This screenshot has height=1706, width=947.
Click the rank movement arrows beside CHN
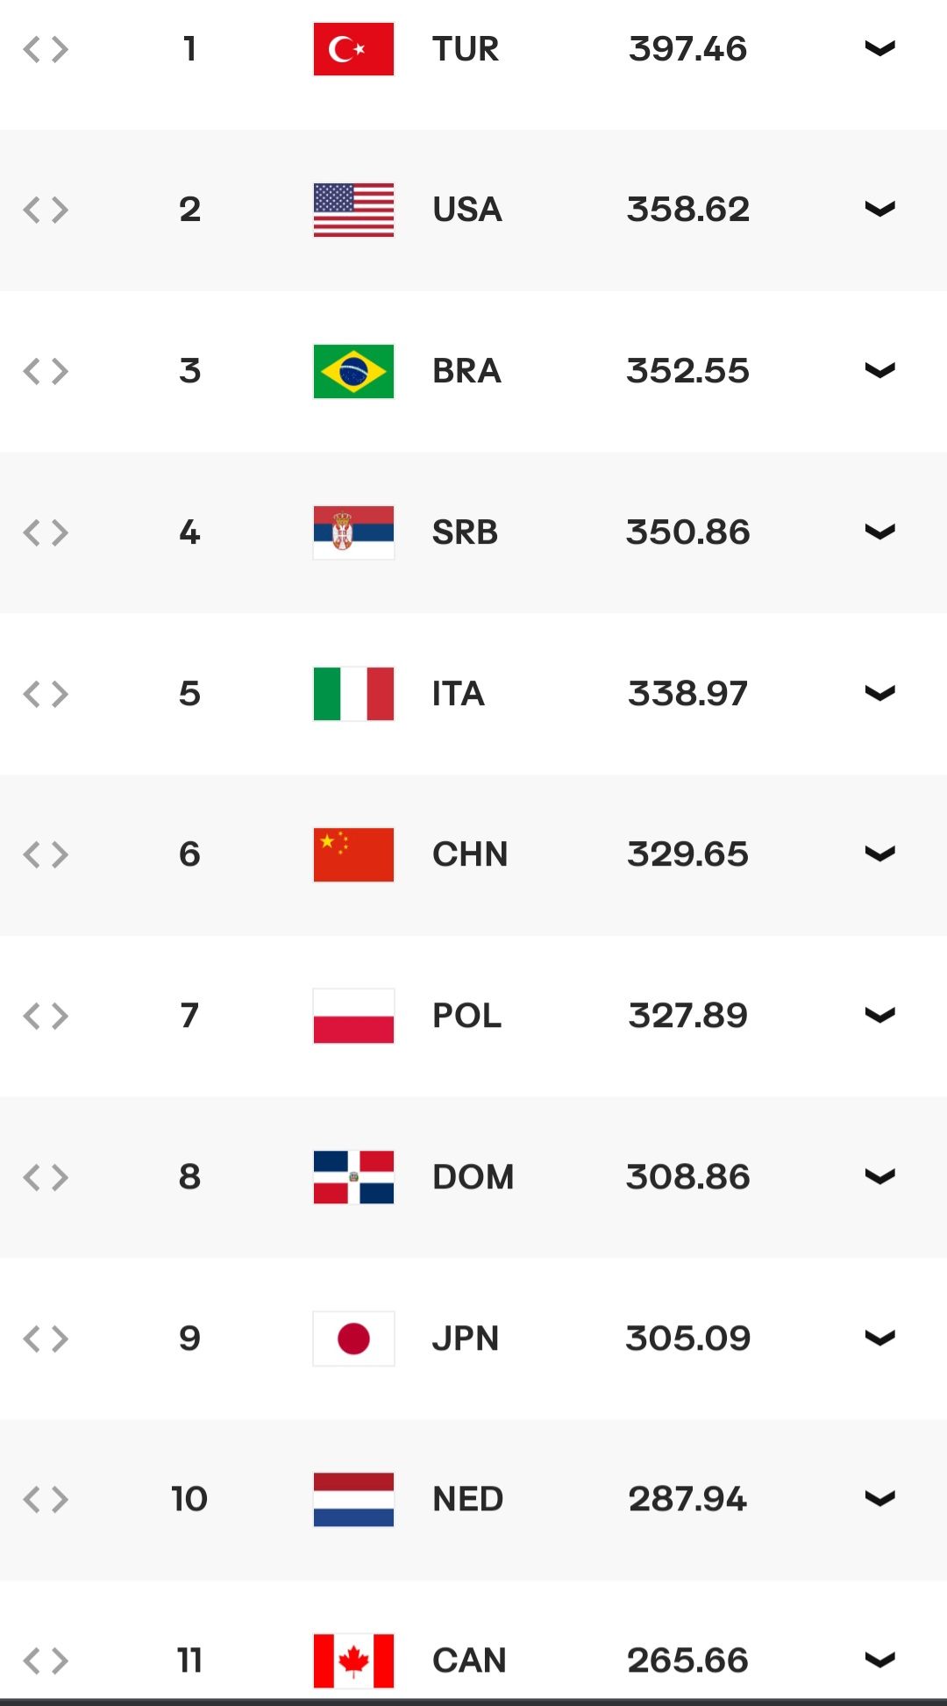coord(46,854)
